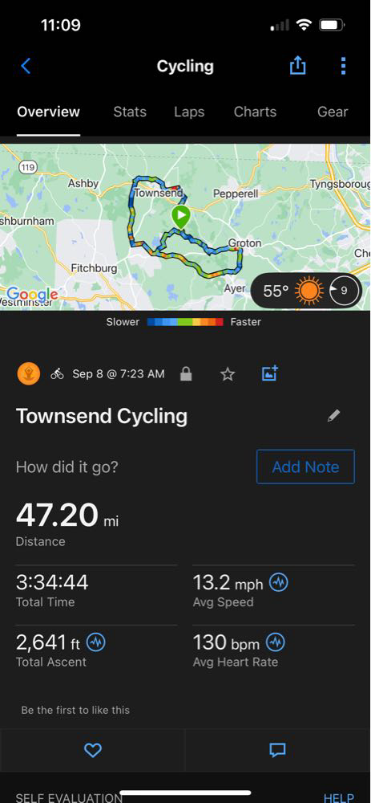Open the Charts tab

tap(255, 112)
